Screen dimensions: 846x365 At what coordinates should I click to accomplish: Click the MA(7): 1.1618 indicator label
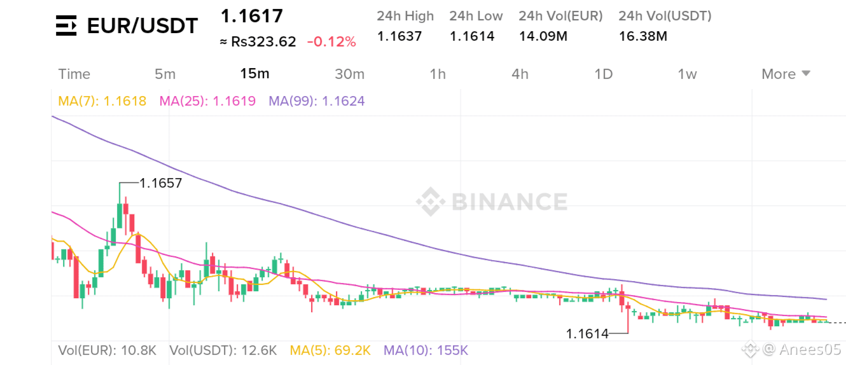(102, 101)
